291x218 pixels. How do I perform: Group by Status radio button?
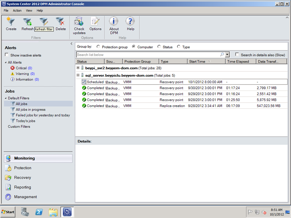[159, 47]
